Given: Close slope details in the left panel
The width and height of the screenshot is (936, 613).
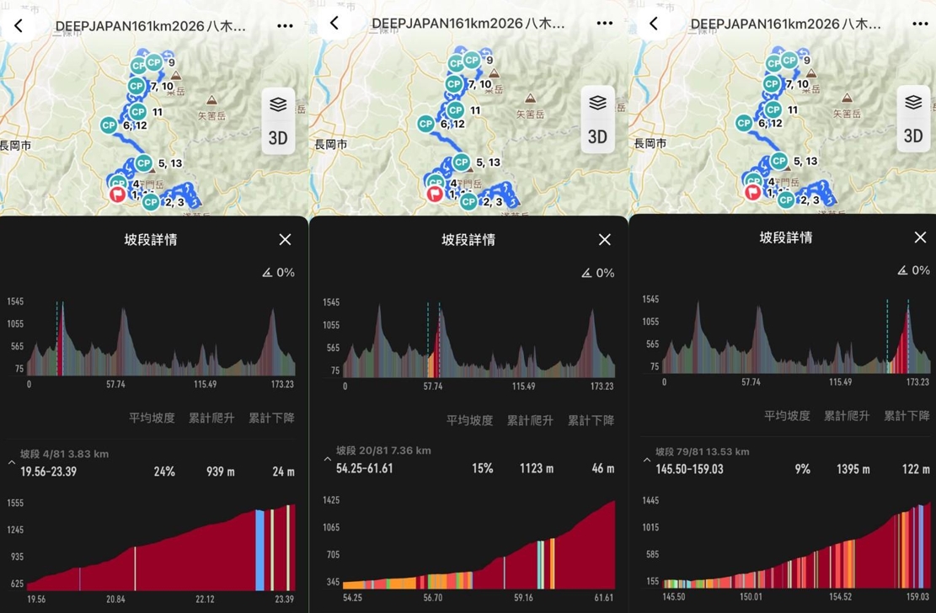Looking at the screenshot, I should 286,239.
